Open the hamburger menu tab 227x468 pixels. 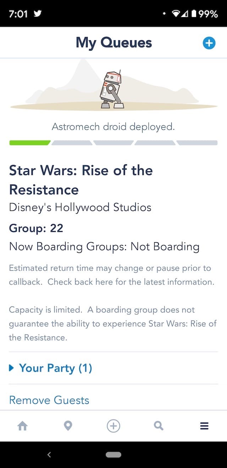(204, 426)
